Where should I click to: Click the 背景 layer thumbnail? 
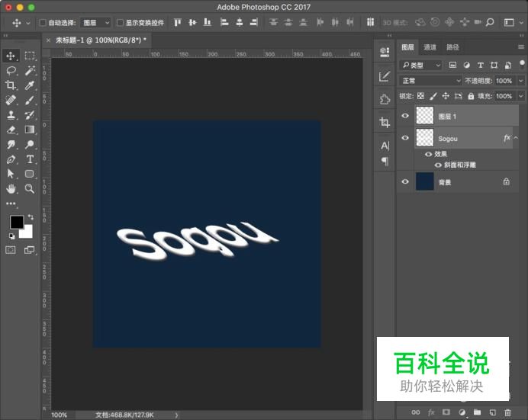point(425,181)
